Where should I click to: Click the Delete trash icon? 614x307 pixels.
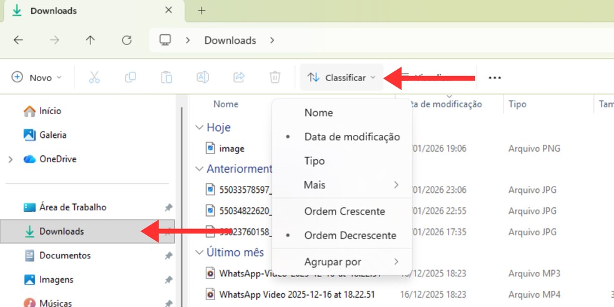point(275,77)
